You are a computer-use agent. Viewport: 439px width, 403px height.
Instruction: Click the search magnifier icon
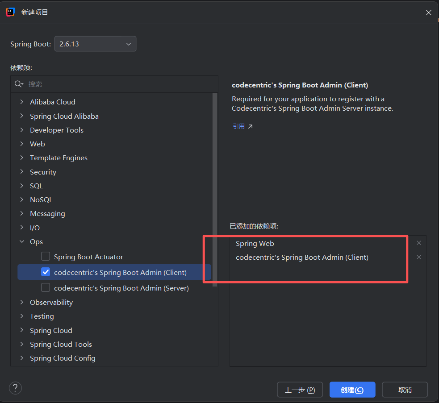(19, 84)
